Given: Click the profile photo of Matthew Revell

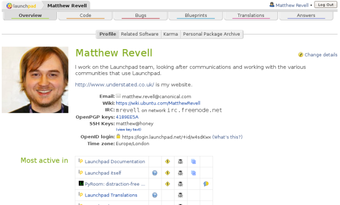Looking at the screenshot, I should tap(35, 80).
